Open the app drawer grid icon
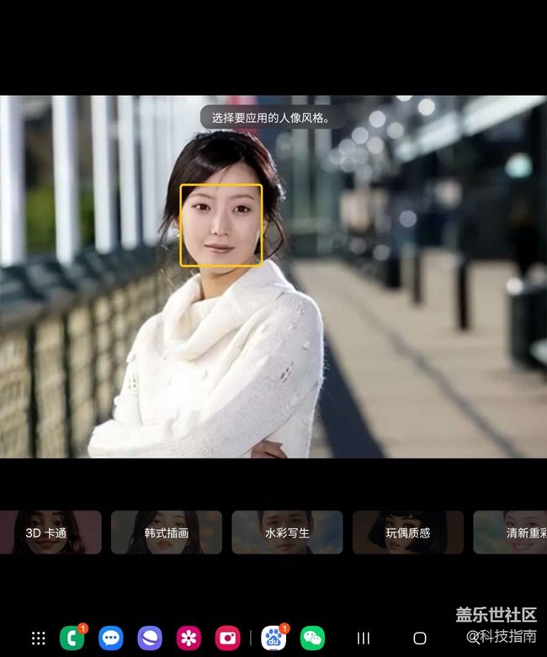Viewport: 547px width, 657px height. pos(38,638)
